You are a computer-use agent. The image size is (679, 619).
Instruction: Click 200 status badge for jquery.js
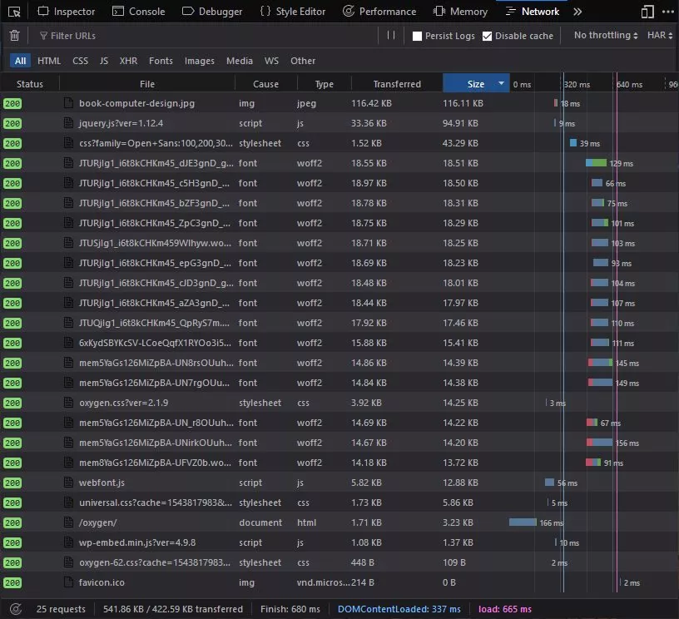[12, 123]
